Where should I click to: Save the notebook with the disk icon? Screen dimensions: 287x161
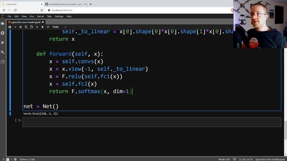10,27
